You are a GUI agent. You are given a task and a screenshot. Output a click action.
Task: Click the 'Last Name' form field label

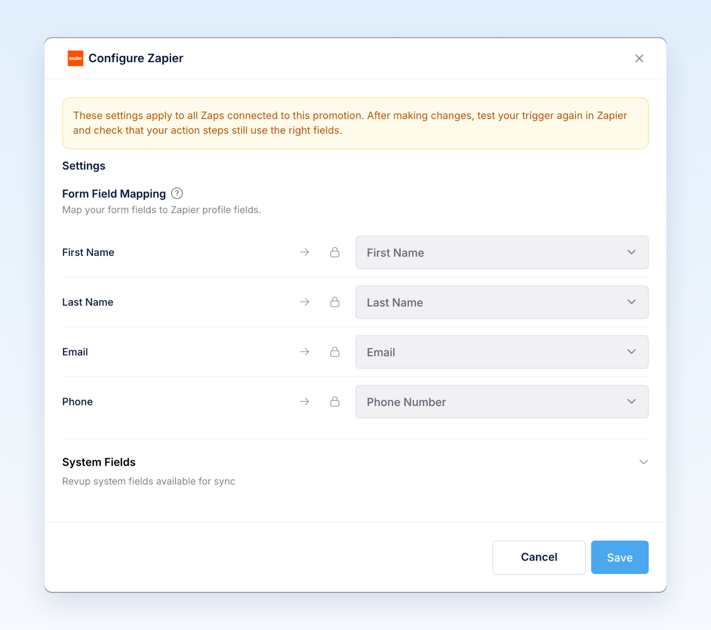coord(88,302)
